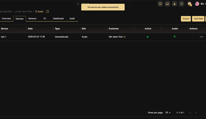The width and height of the screenshot is (206, 119).
Task: Click the Actions column header
Action: coord(193,29)
